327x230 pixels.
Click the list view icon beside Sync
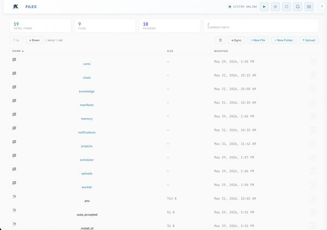point(220,40)
